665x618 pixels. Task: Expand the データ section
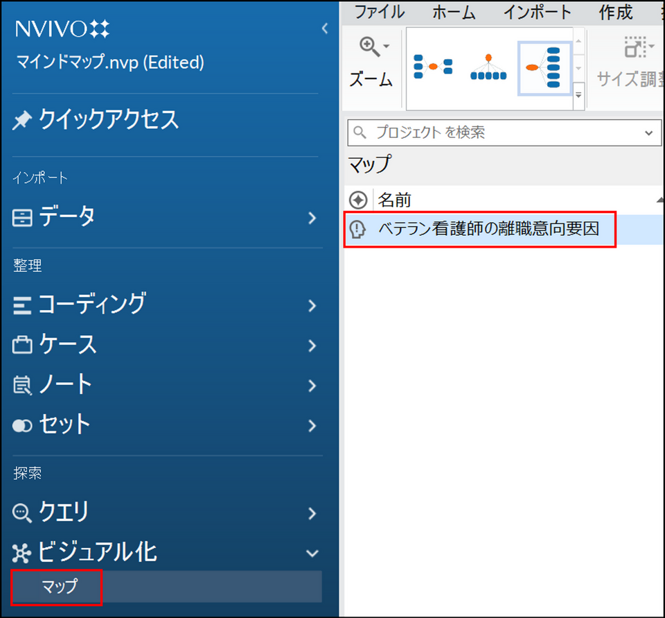coord(312,218)
